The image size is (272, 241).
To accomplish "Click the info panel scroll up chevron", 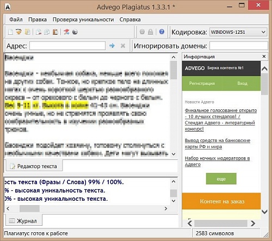I will pos(264,69).
